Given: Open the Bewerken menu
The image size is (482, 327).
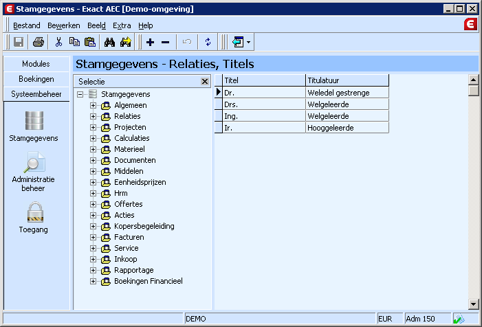Looking at the screenshot, I should click(x=64, y=25).
